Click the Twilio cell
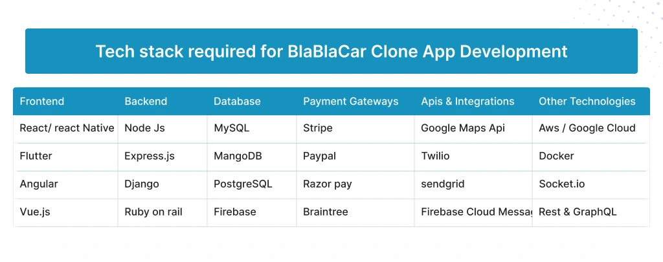663x262 pixels. (435, 156)
